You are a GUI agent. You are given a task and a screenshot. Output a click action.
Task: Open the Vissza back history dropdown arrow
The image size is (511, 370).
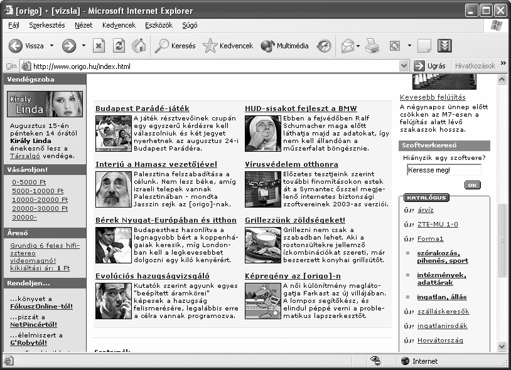point(51,46)
